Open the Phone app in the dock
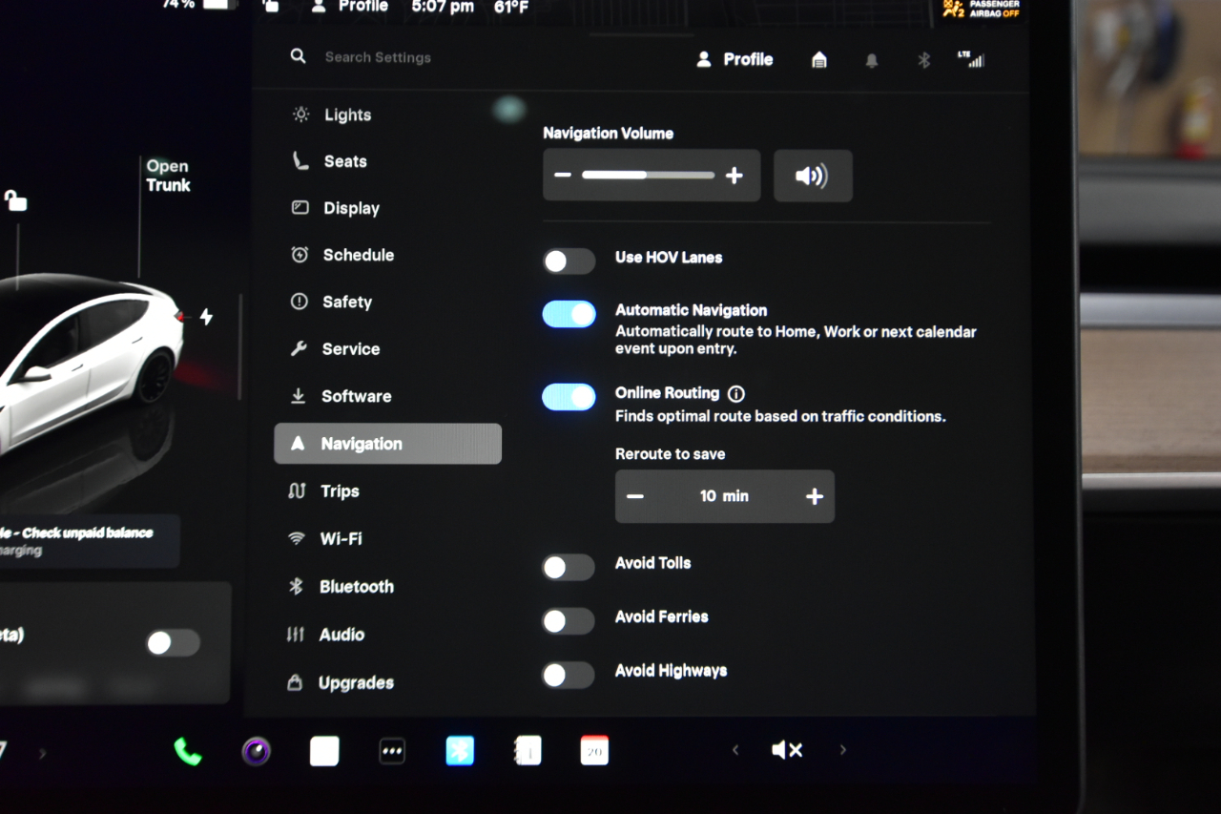Viewport: 1221px width, 814px height. (x=187, y=751)
